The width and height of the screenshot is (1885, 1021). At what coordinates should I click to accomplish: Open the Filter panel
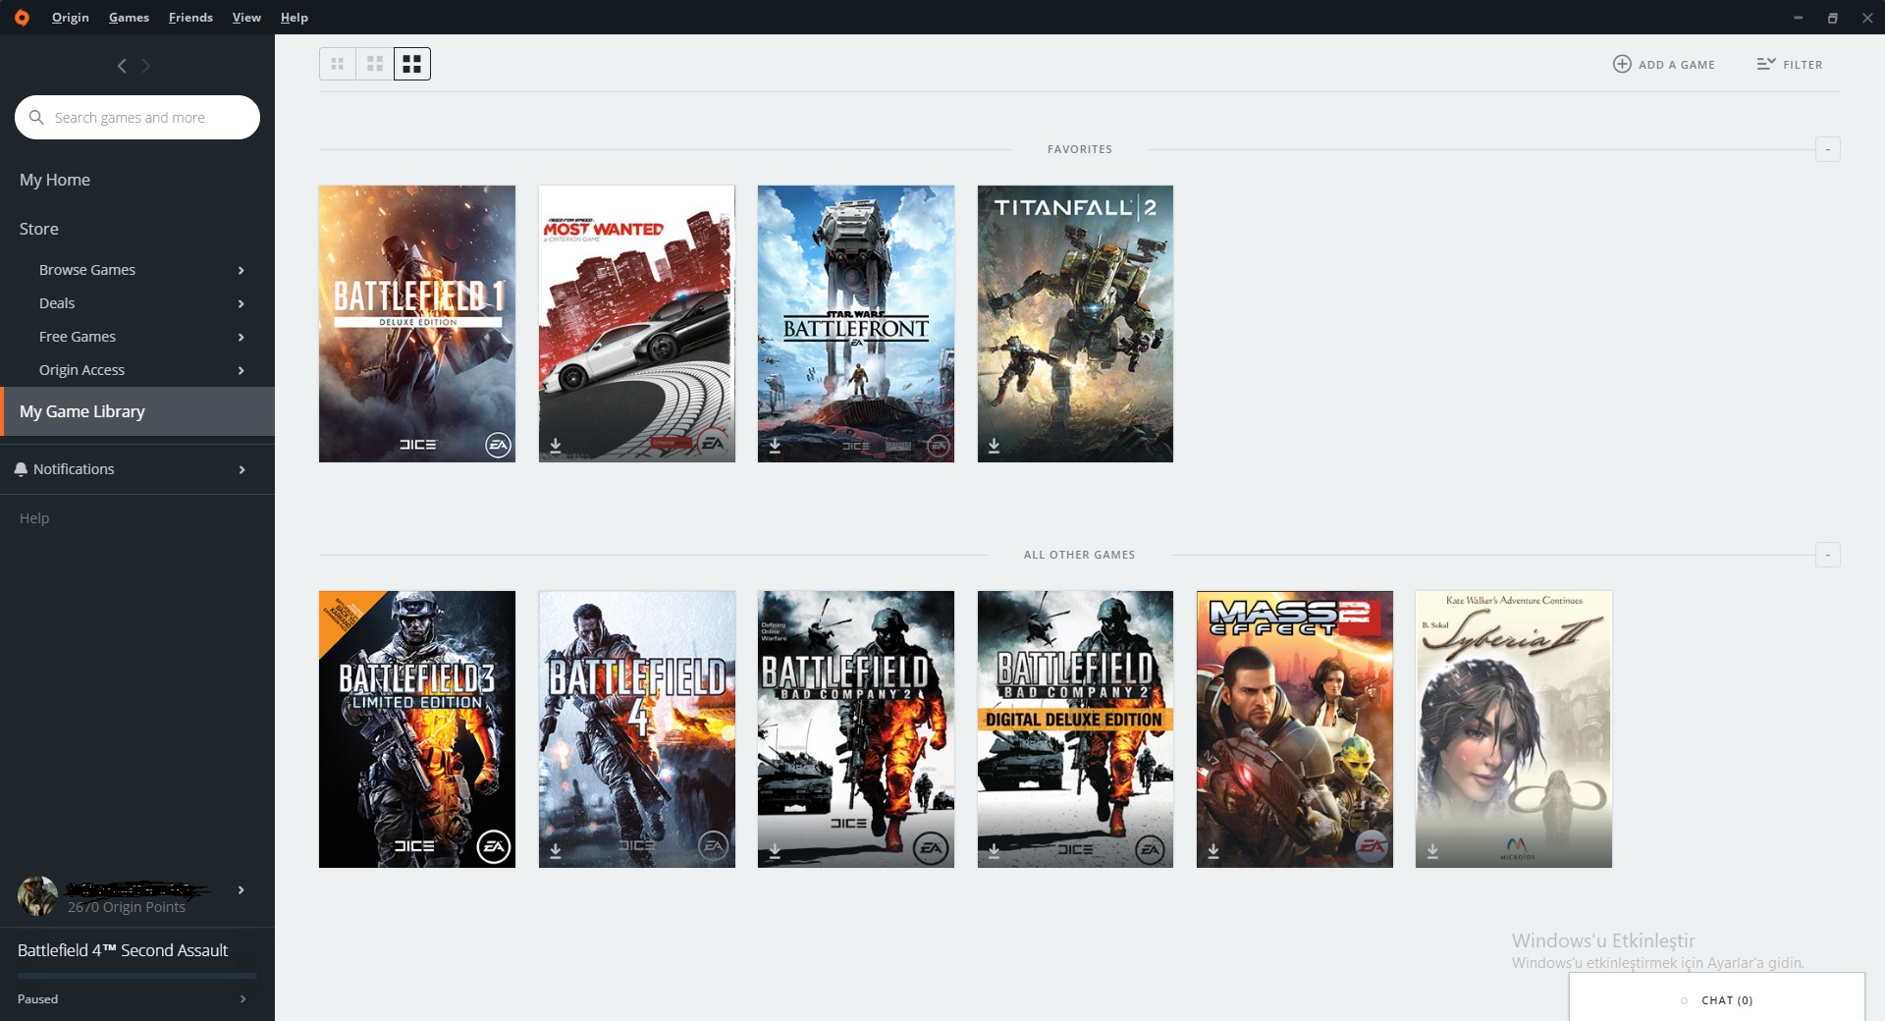[x=1789, y=64]
